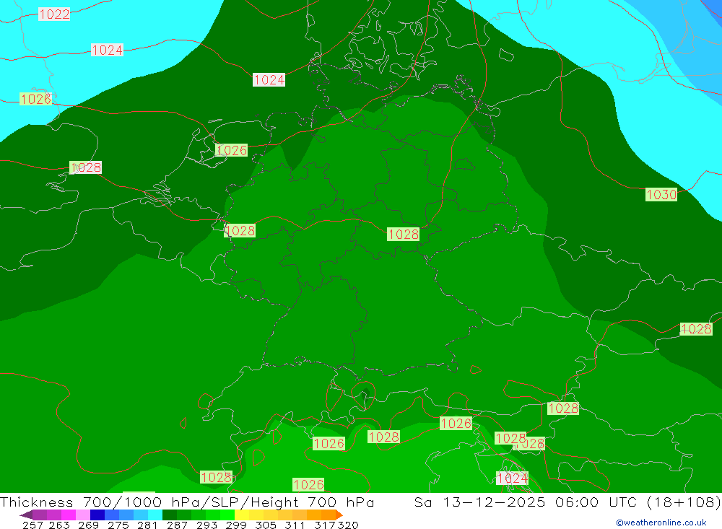
Task: Click the legend value 275
Action: (118, 525)
